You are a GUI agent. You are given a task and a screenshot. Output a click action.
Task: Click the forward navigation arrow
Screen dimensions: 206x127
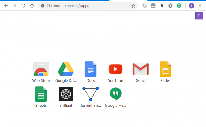pos(15,5)
